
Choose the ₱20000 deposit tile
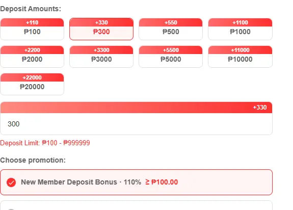[32, 84]
